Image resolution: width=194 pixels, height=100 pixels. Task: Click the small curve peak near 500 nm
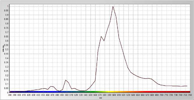tap(65, 80)
